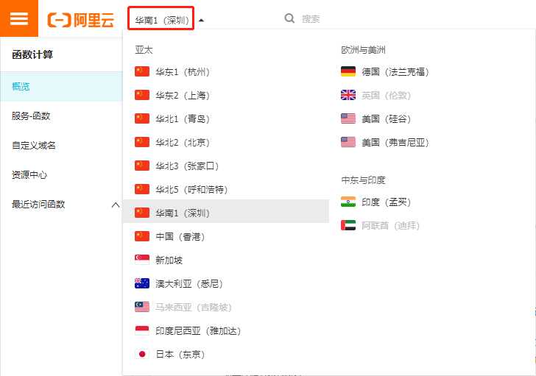Click the UAE flag icon
Image resolution: width=536 pixels, height=376 pixels.
click(x=348, y=225)
